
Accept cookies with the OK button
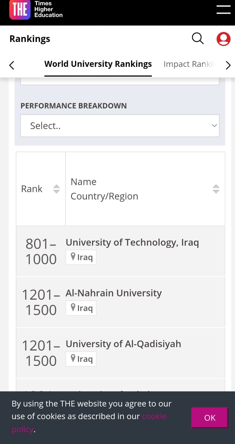pyautogui.click(x=210, y=418)
